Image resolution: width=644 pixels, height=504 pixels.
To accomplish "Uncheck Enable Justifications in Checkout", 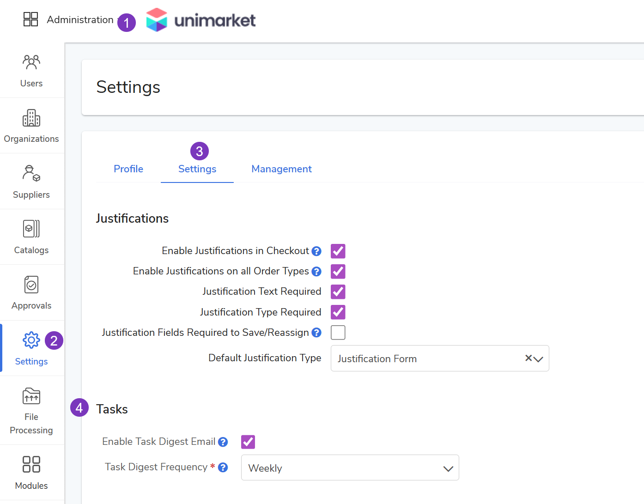I will [338, 251].
